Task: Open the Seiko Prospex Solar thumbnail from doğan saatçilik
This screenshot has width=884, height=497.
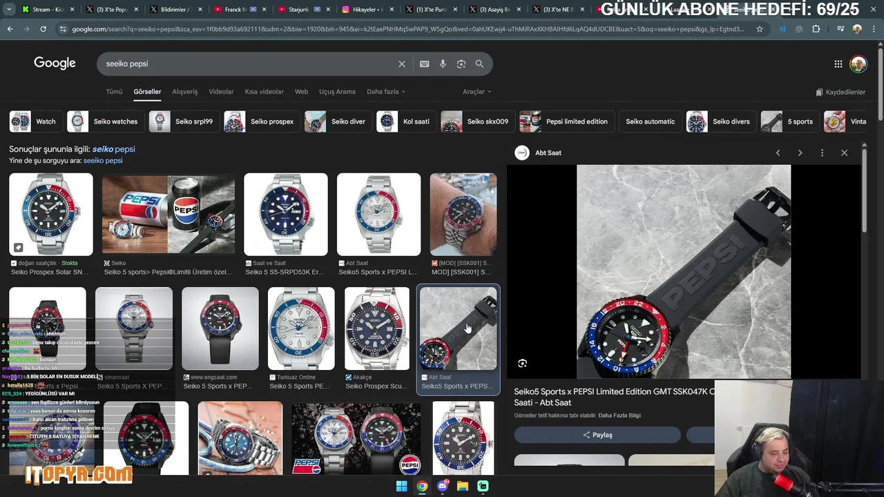Action: point(50,214)
